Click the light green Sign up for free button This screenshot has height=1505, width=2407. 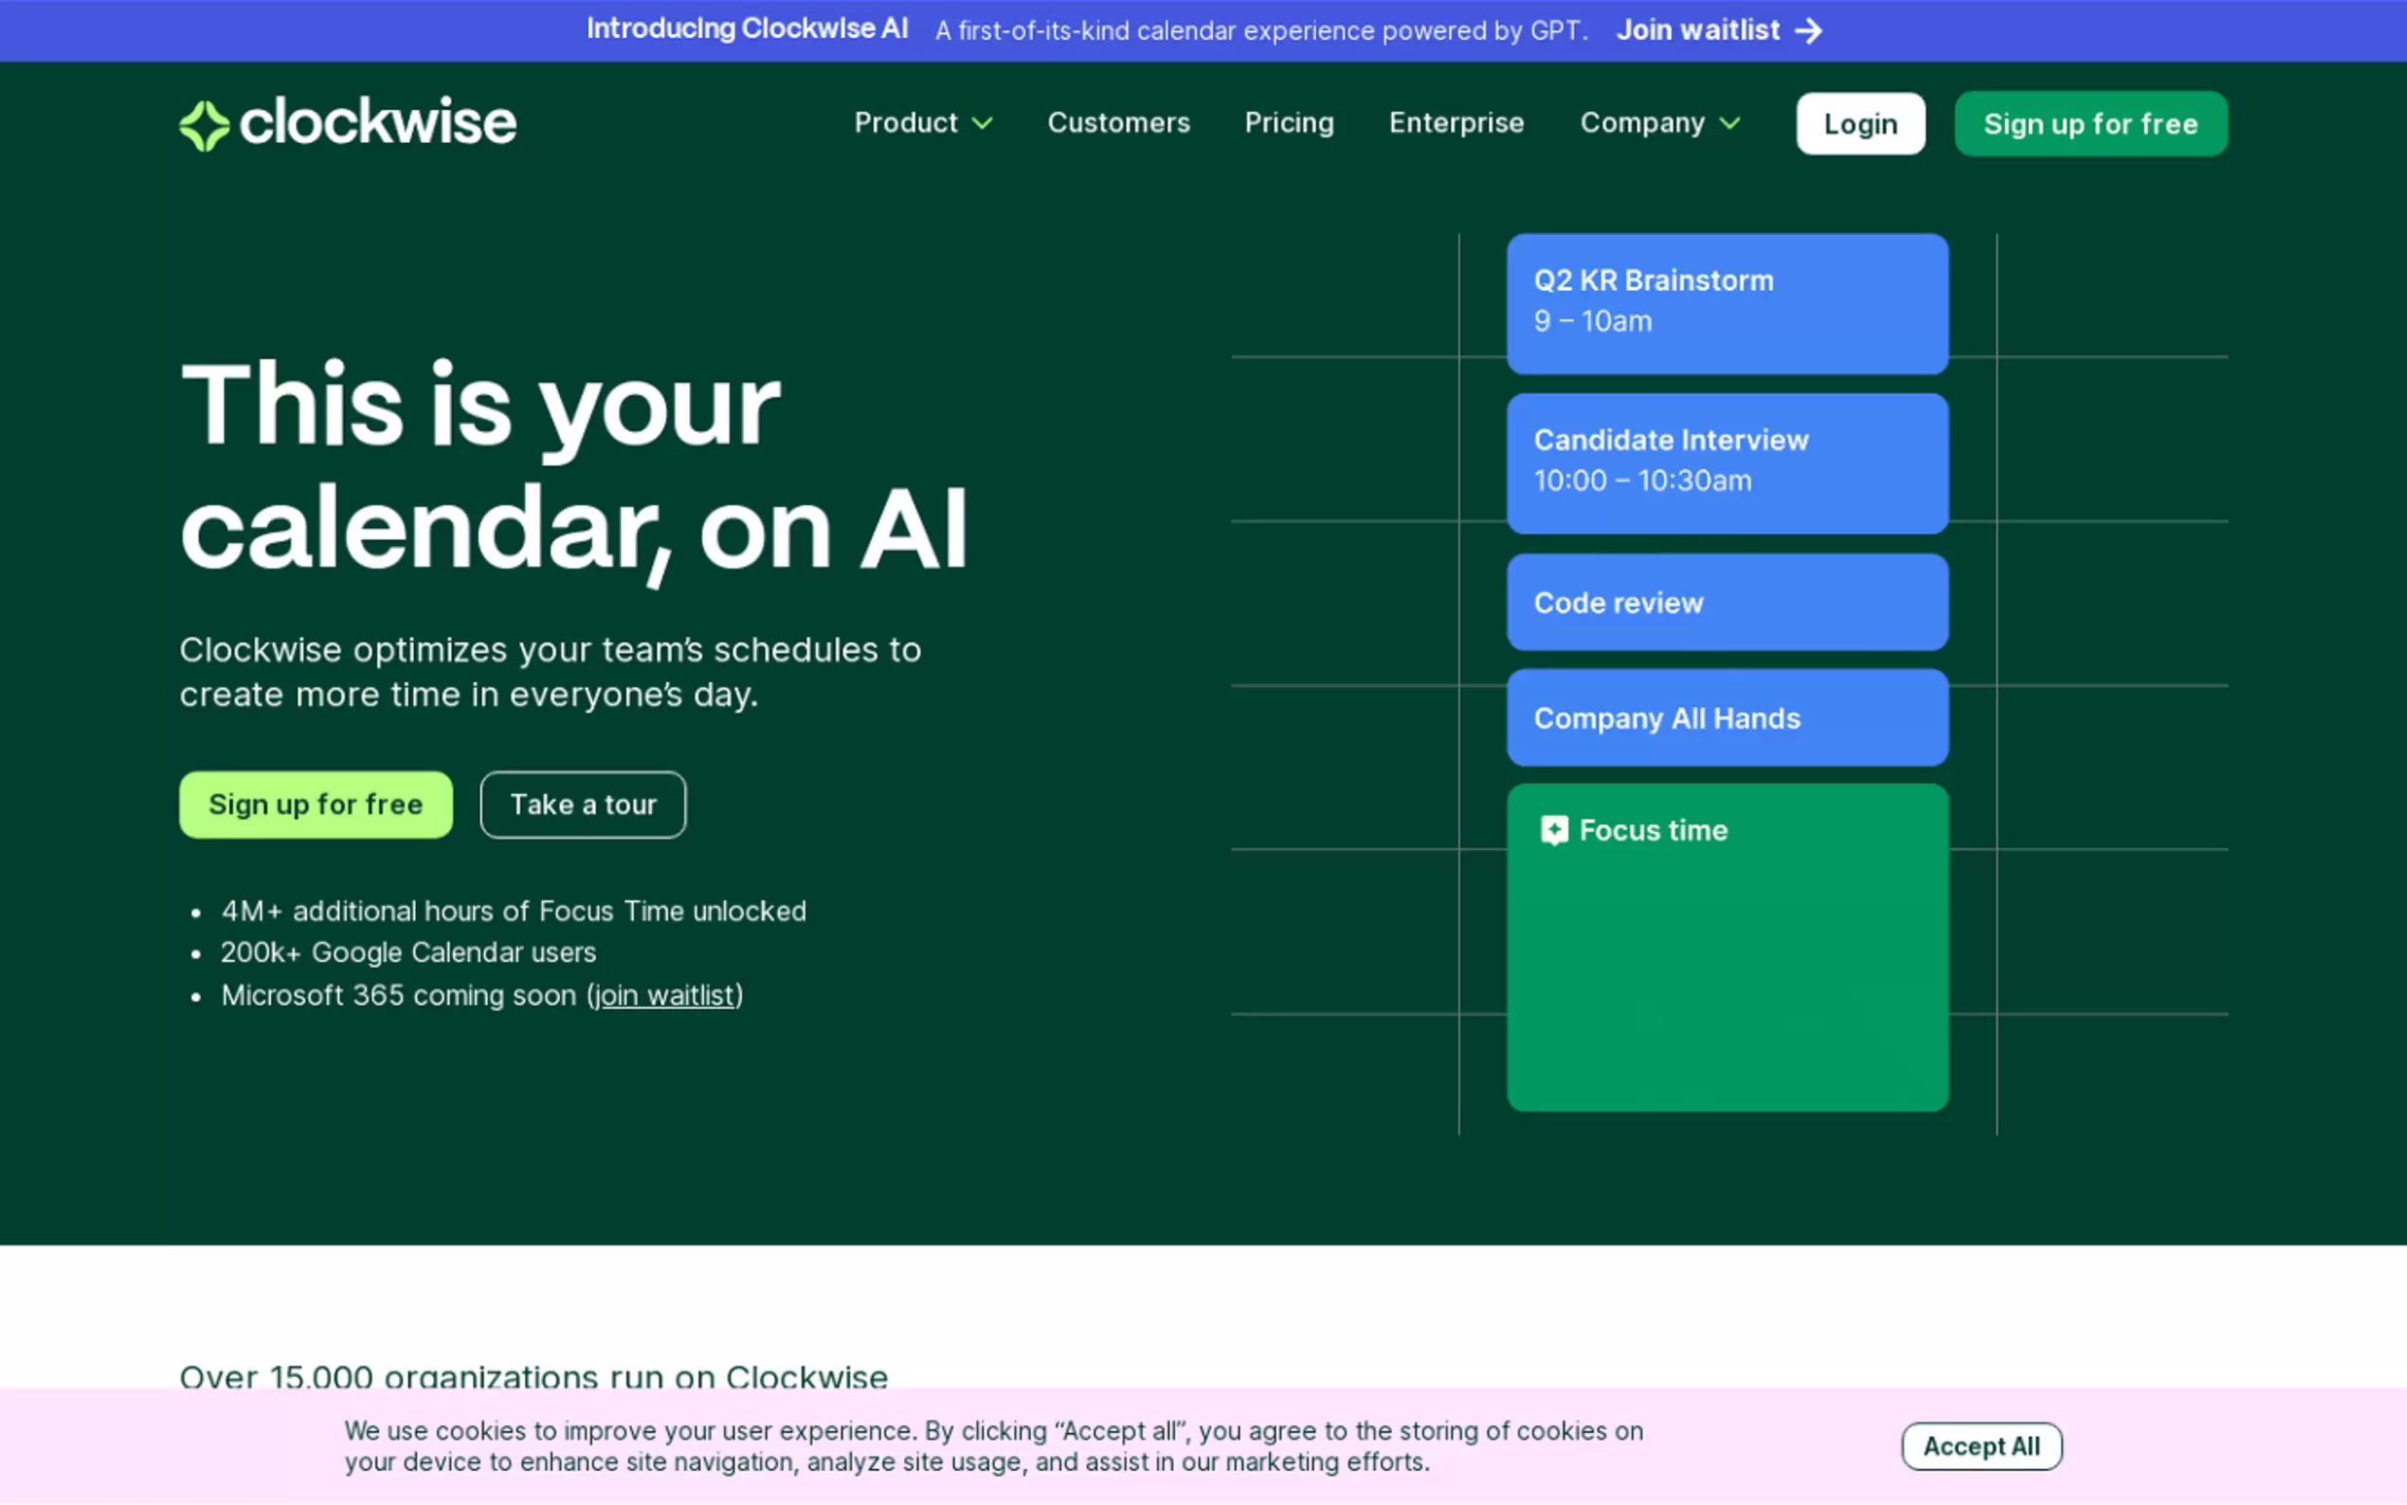tap(316, 805)
